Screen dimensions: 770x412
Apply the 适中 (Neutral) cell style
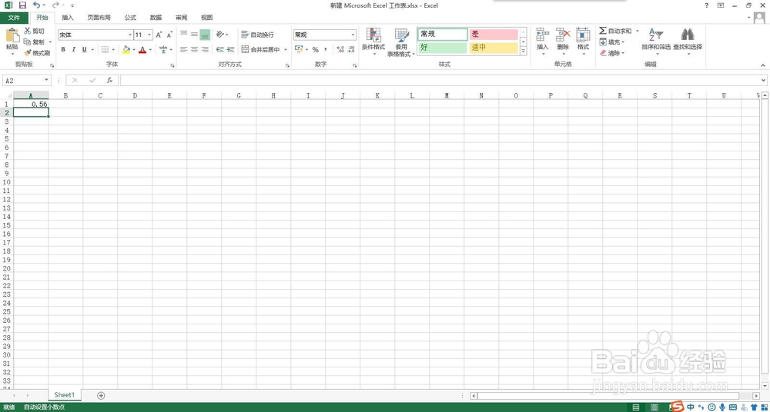click(x=494, y=48)
